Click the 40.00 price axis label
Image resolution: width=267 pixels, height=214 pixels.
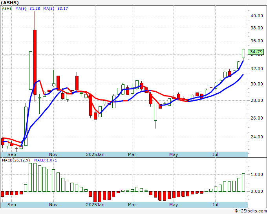point(257,16)
